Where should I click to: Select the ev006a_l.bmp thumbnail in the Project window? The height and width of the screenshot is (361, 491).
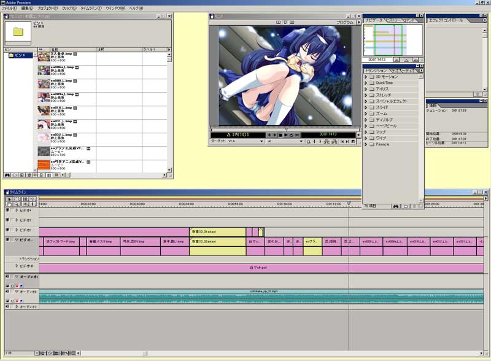pyautogui.click(x=44, y=70)
